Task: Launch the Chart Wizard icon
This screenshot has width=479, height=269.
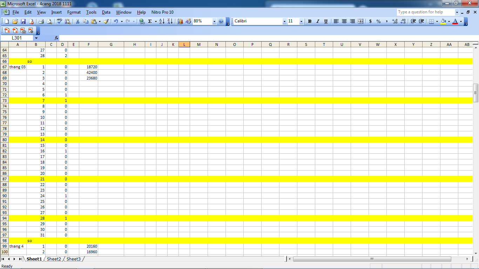Action: click(180, 21)
